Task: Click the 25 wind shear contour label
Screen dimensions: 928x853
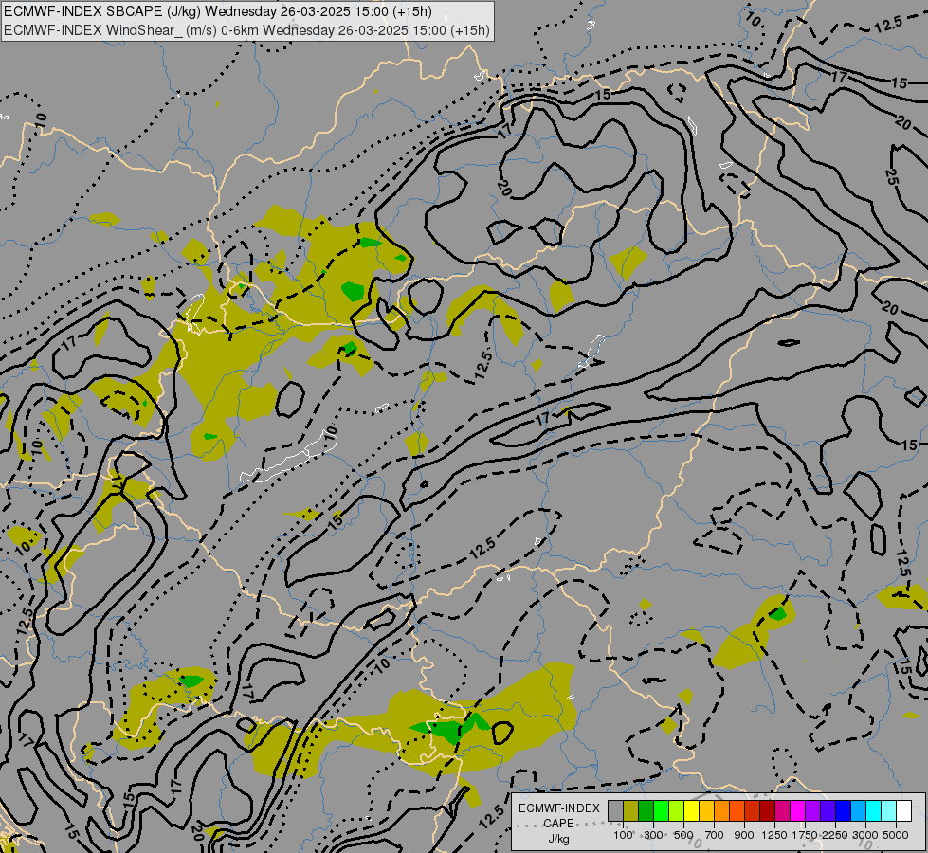Action: tap(892, 175)
